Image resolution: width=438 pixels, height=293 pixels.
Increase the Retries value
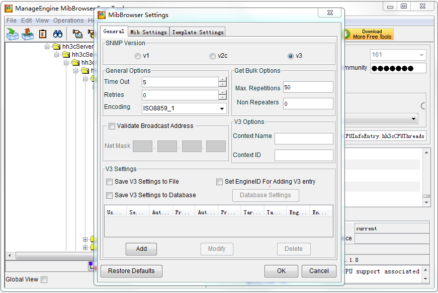[x=222, y=92]
